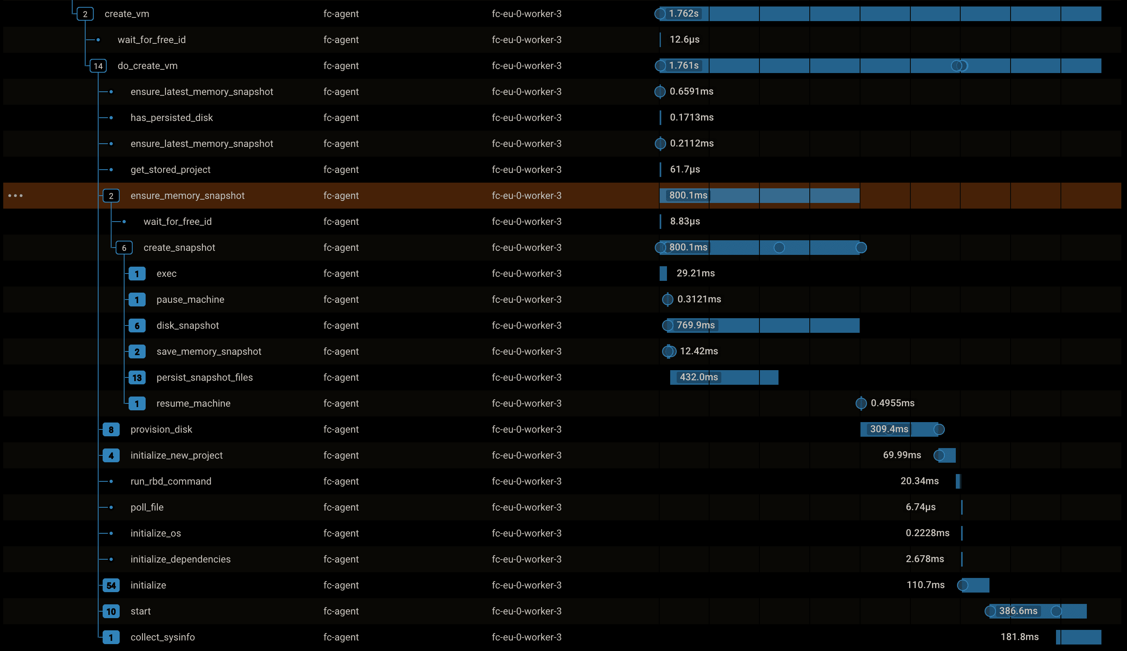1127x651 pixels.
Task: Expand collect_sysinfo span child count badge
Action: pos(111,637)
